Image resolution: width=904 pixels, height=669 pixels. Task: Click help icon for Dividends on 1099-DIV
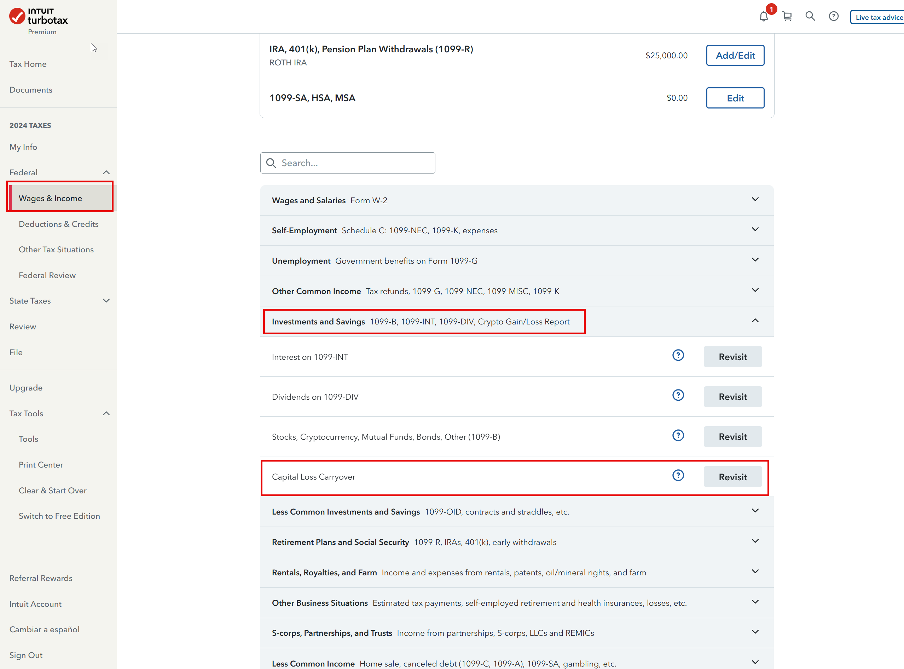[x=678, y=395]
